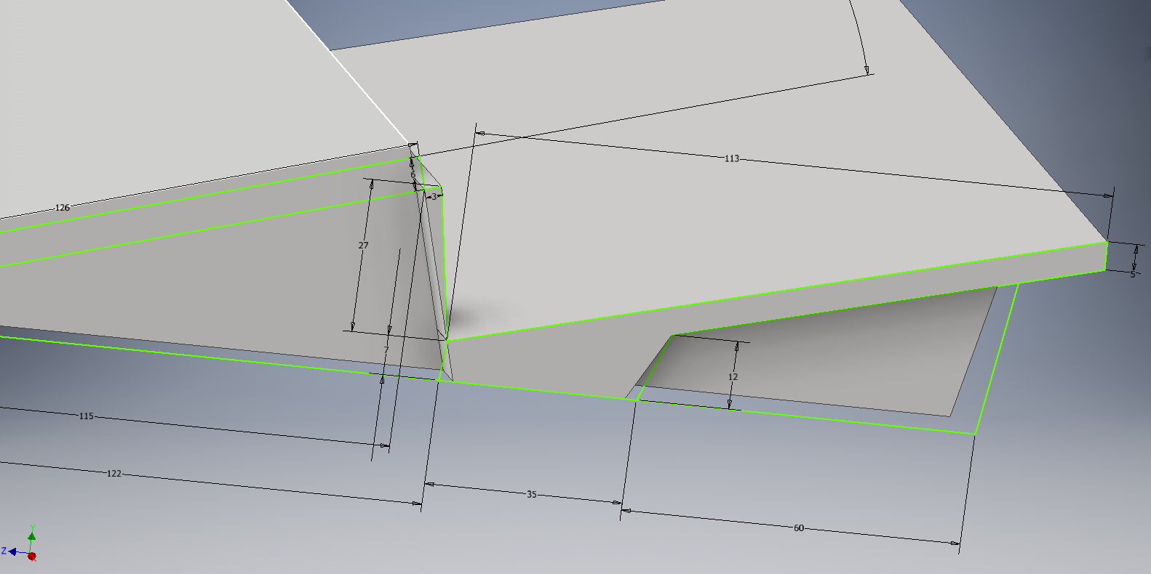
Task: Select the 12 dimension of the notch
Action: pos(733,376)
